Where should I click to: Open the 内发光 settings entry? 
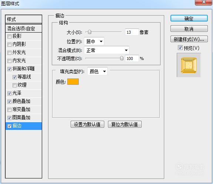[x=19, y=60]
